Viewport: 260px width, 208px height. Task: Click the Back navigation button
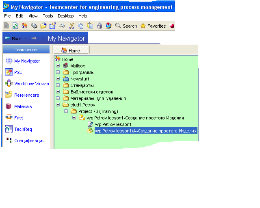point(13,39)
